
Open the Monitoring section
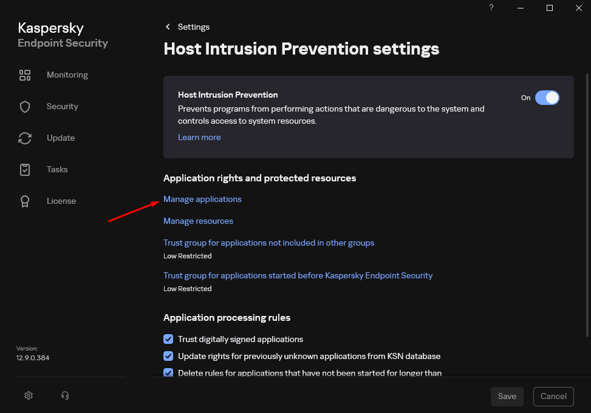67,75
